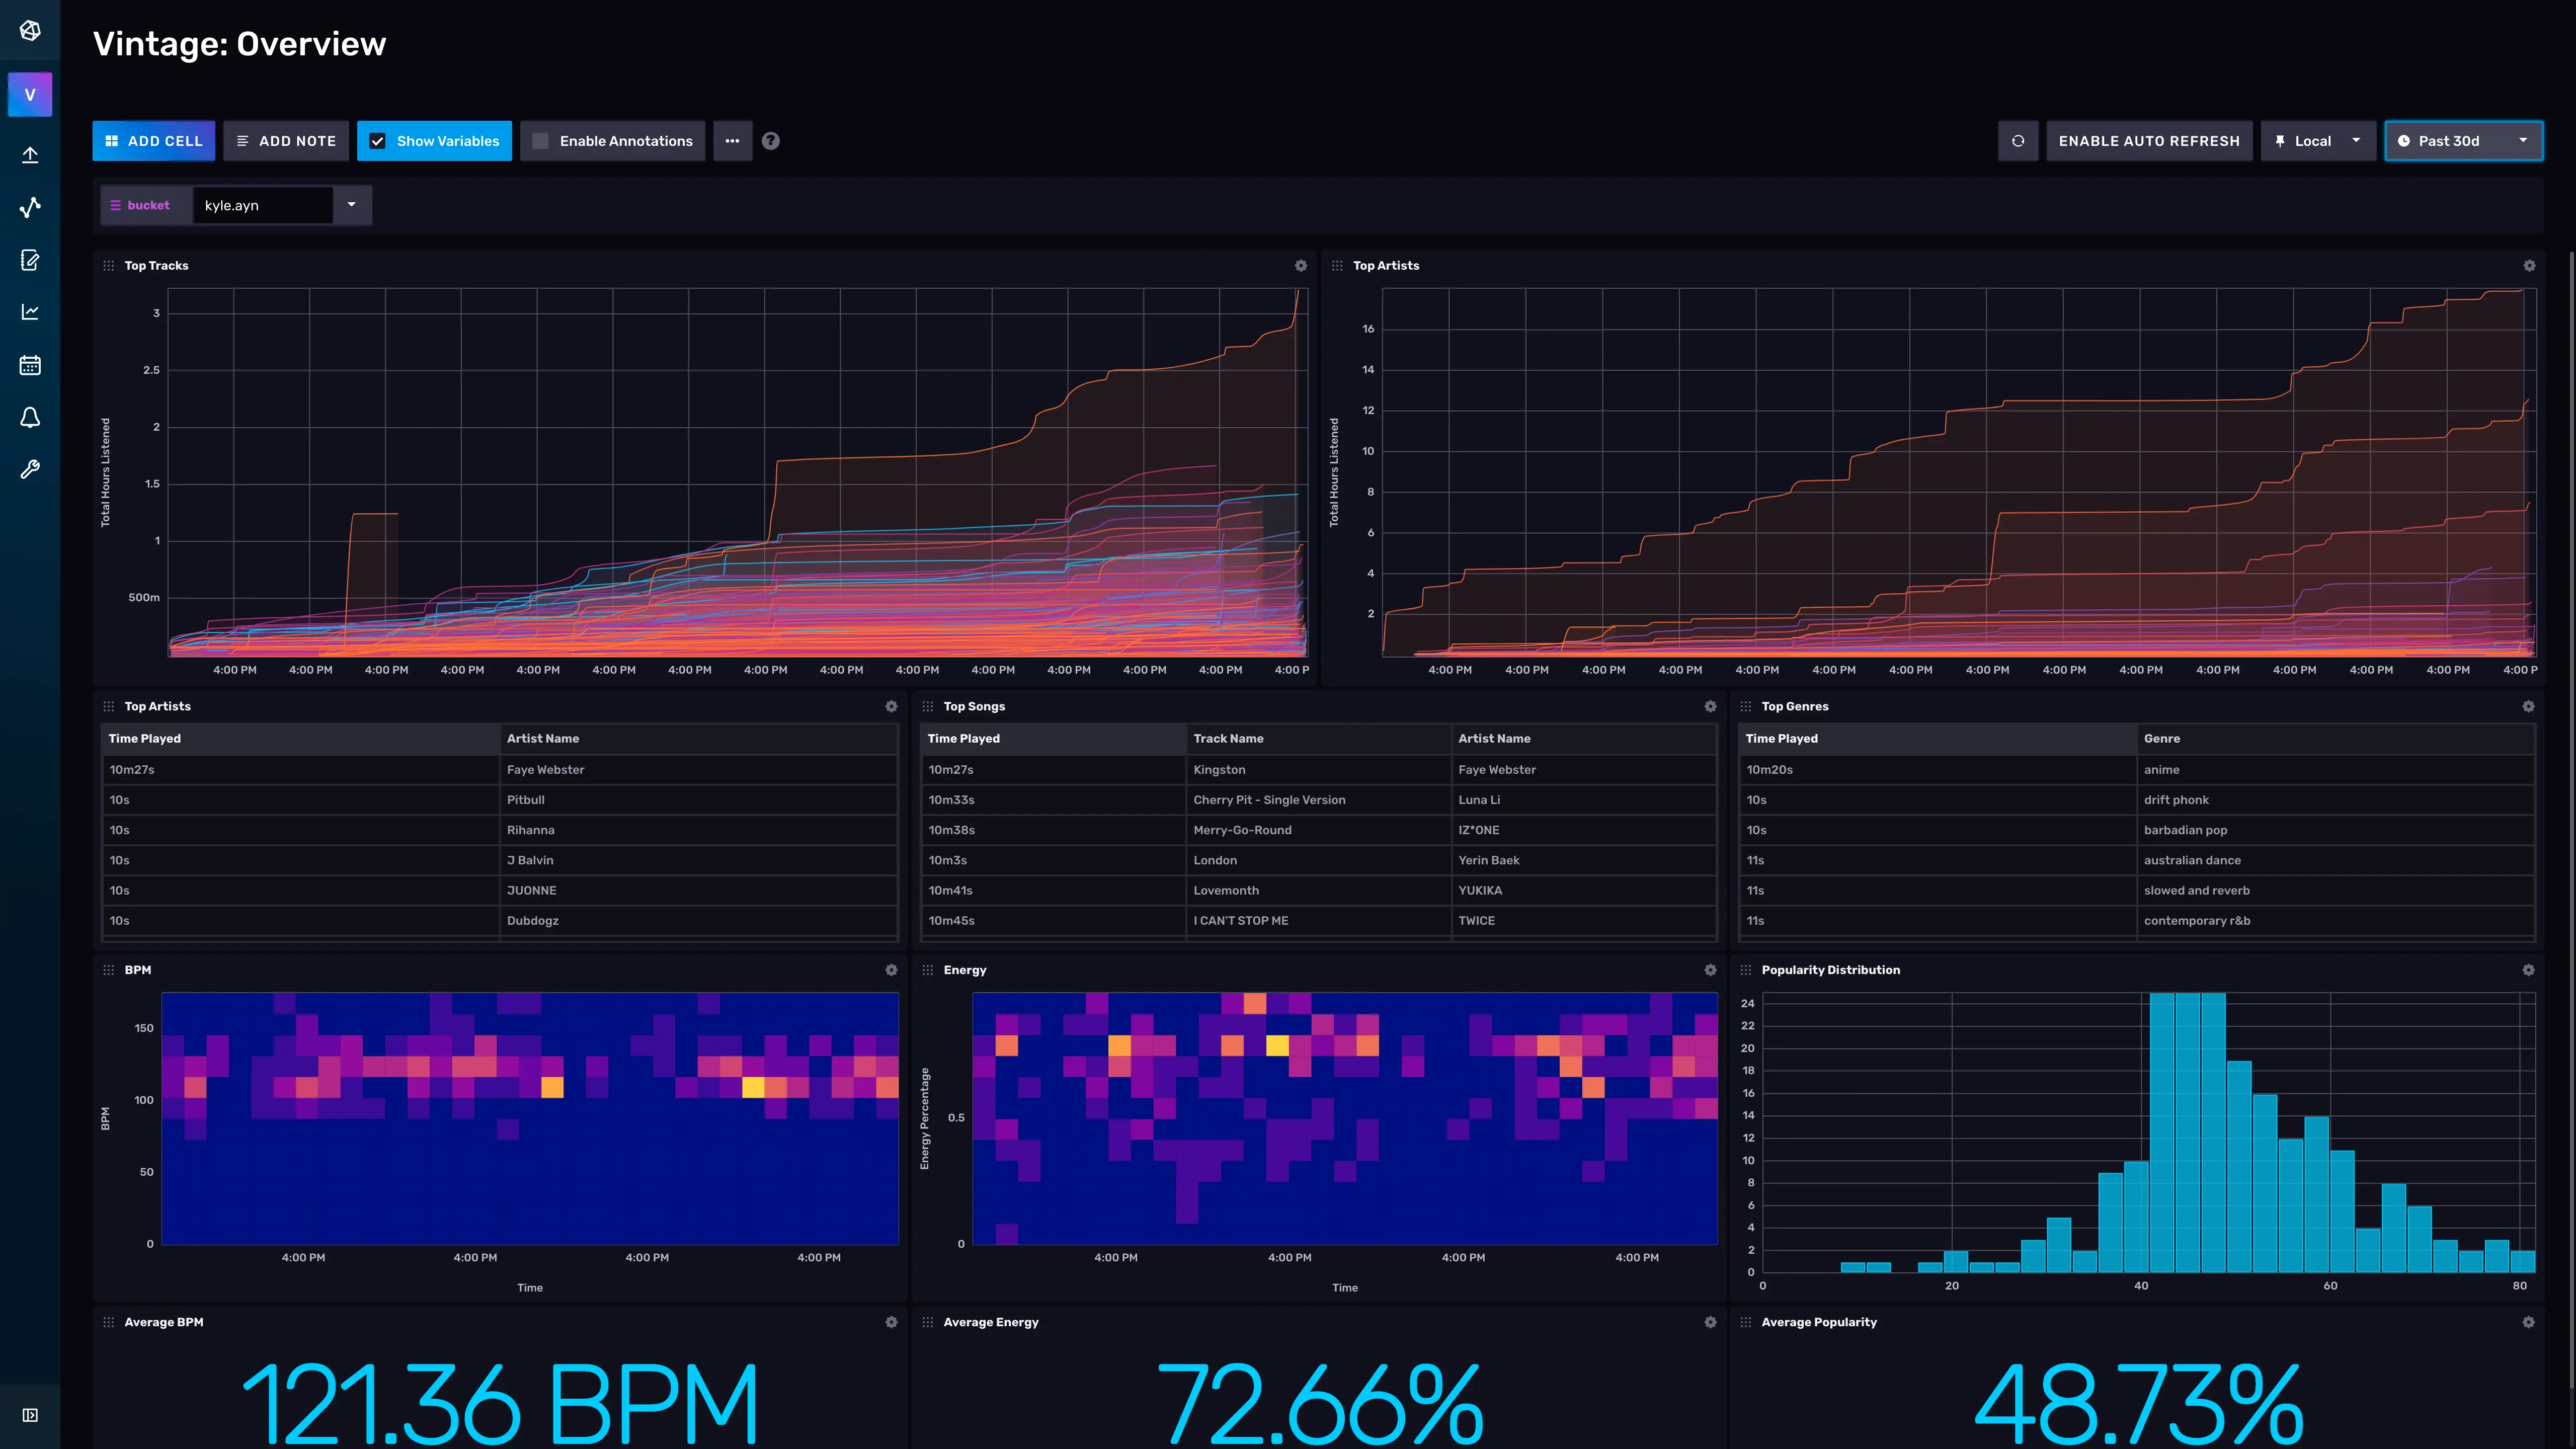Click the Vintage: Overview dashboard title
Viewport: 2576px width, 1449px height.
click(239, 44)
